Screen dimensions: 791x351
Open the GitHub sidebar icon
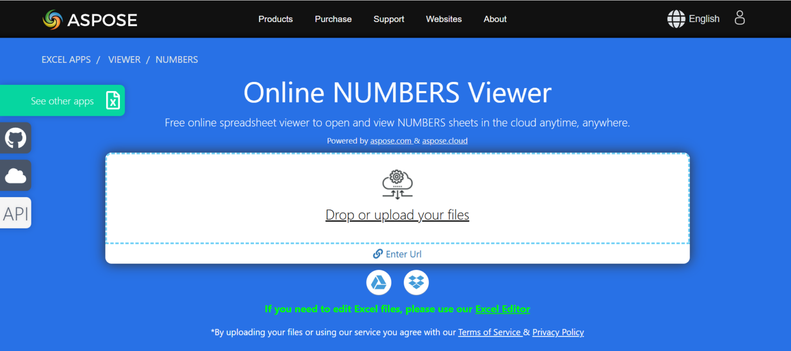[15, 137]
